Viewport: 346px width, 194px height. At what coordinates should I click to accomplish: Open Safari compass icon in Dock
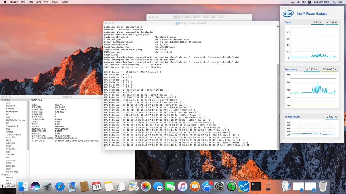tap(60, 186)
